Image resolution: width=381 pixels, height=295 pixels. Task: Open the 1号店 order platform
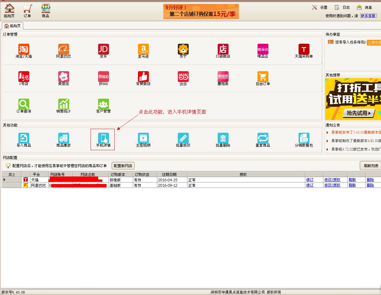(x=24, y=78)
